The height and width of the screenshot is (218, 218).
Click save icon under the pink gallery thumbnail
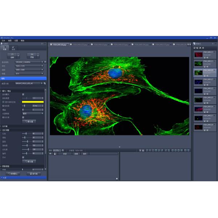(205, 112)
